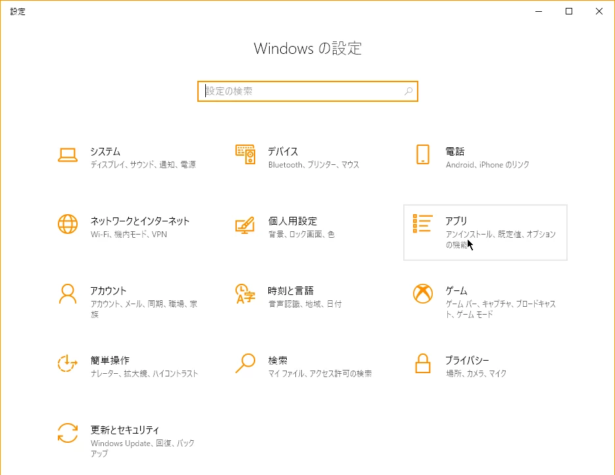This screenshot has width=615, height=475.
Task: Click the 検索 magnifying glass tile icon
Action: tap(245, 363)
